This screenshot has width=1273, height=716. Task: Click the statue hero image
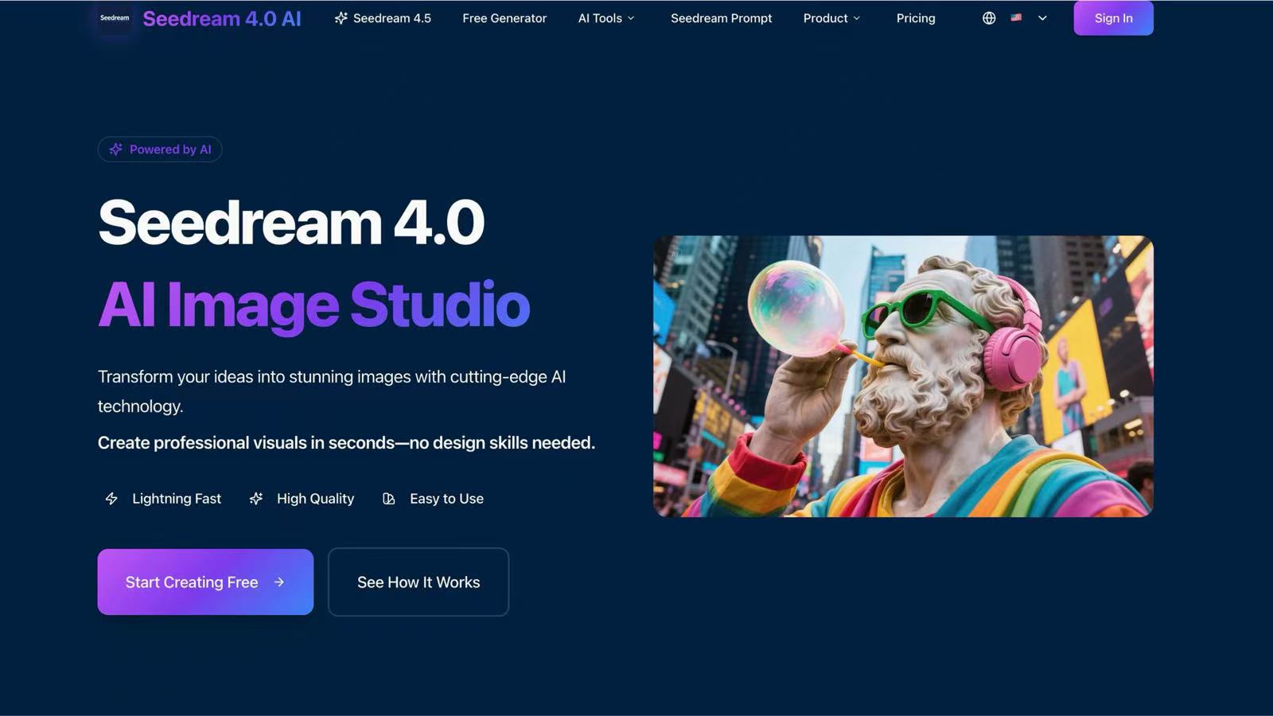coord(903,376)
